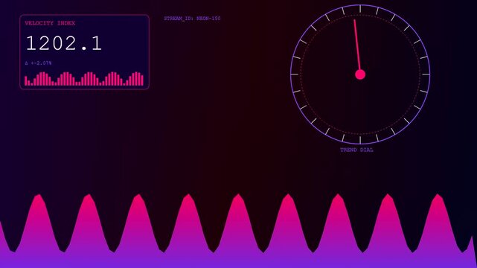
Task: Click the TREND DIAL caption
Action: [x=356, y=150]
